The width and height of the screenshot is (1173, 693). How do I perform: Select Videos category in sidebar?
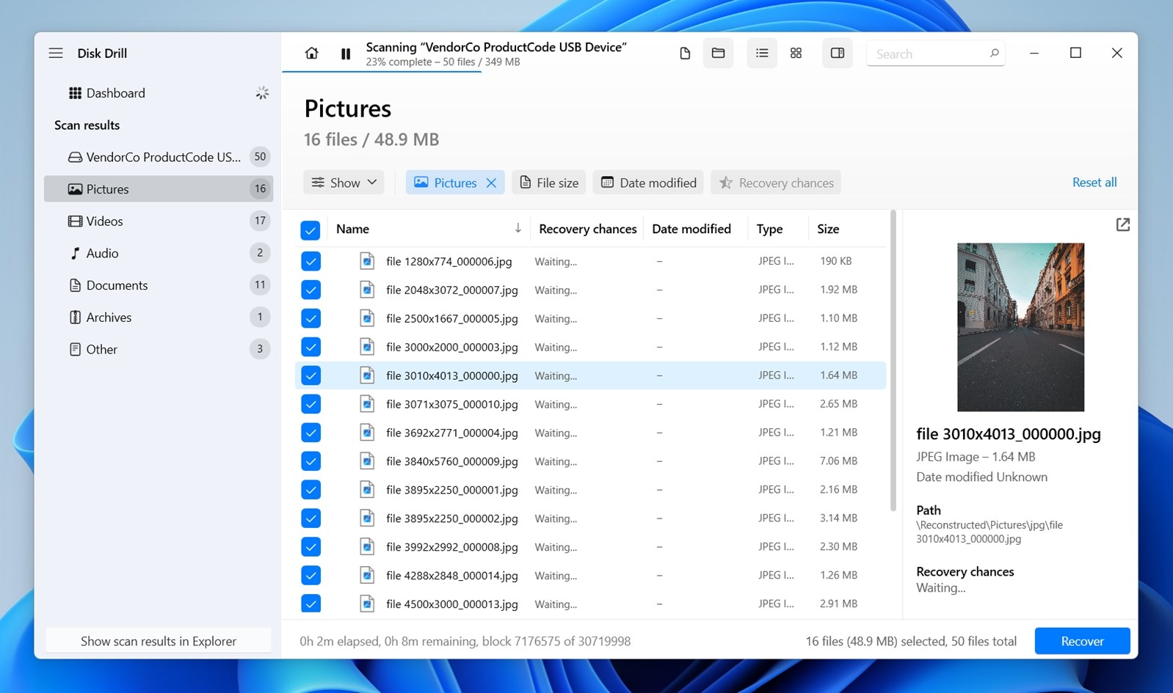click(159, 221)
